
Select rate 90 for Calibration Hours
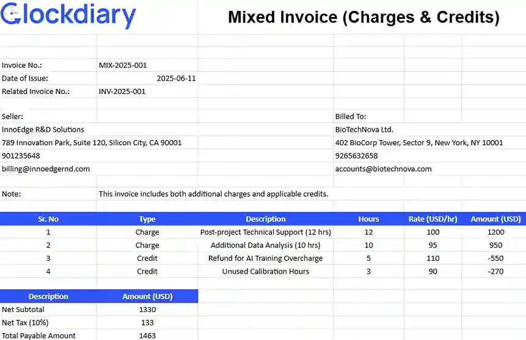[433, 271]
